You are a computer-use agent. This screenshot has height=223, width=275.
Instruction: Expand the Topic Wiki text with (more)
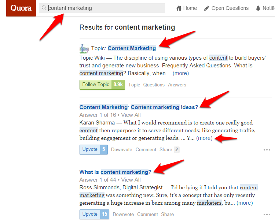181,73
